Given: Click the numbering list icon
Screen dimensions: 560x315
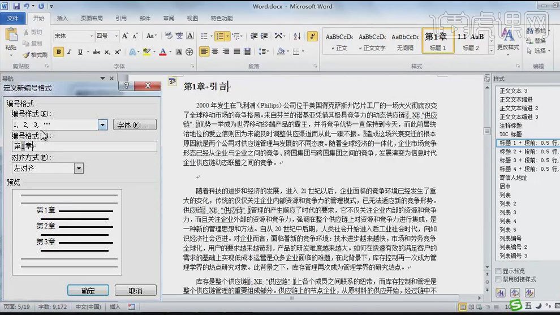Looking at the screenshot, I should [220, 36].
